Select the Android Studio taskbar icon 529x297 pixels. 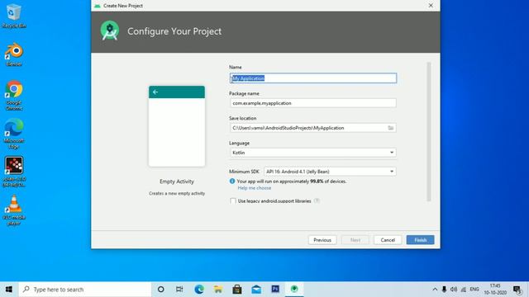click(294, 290)
